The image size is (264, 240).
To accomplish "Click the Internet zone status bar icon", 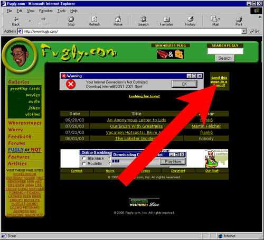I will tap(221, 236).
